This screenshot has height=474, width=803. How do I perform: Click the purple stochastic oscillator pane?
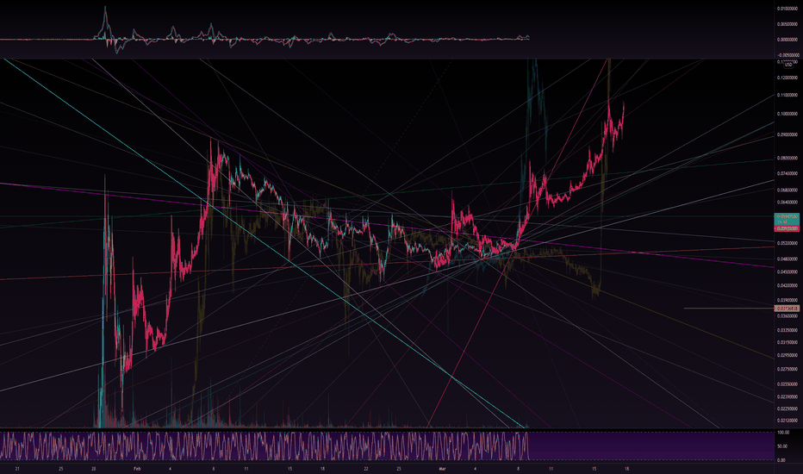[387, 446]
